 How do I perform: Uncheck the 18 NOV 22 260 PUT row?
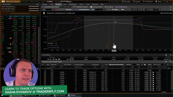click(x=45, y=72)
